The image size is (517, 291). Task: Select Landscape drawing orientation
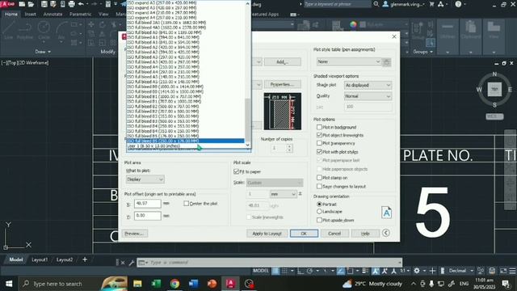pos(319,212)
